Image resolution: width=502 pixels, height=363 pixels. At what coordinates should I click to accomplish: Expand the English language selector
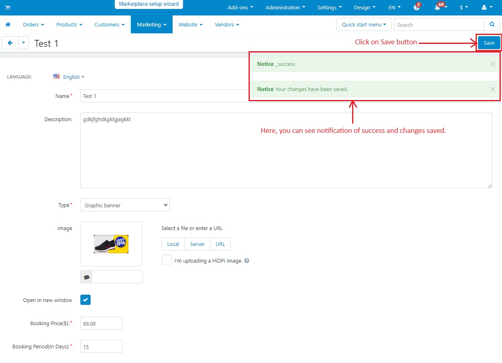[x=69, y=77]
